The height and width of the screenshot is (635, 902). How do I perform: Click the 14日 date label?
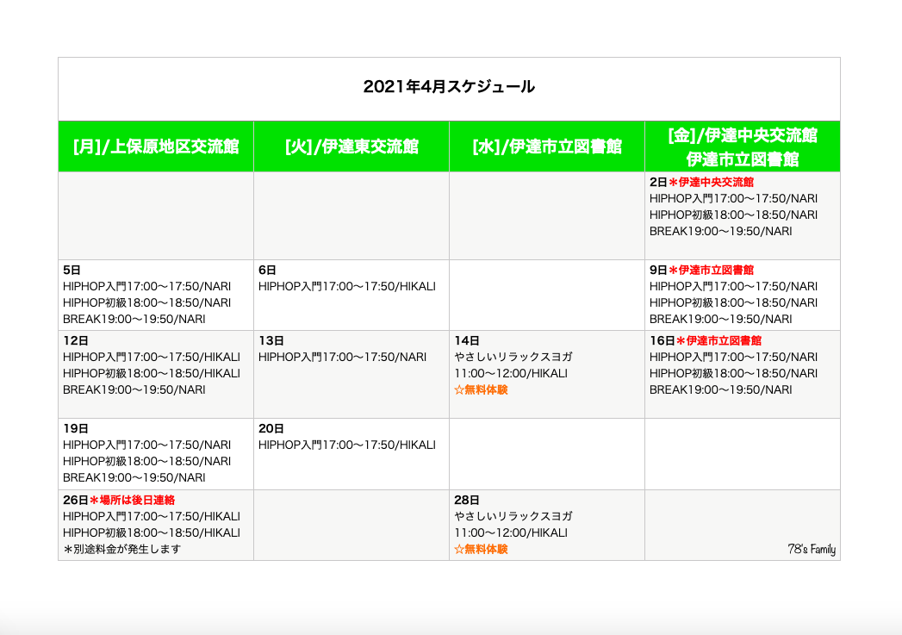[x=467, y=341]
